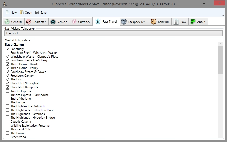Check Southern Shelf - Windshear Waste
Viewport: 227px width, 142px height.
8,52
